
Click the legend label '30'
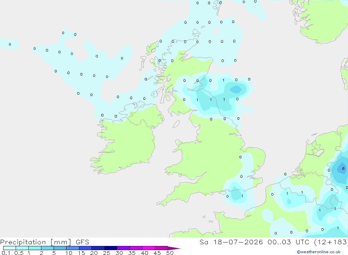tap(119, 253)
